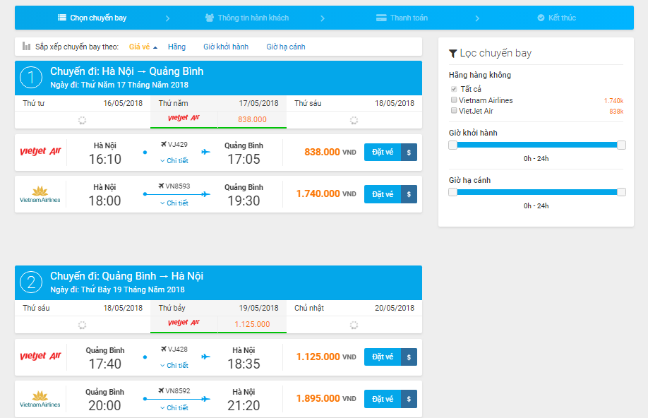Expand Chi tiết for flight VJ428
Image resolution: width=648 pixels, height=418 pixels.
174,366
